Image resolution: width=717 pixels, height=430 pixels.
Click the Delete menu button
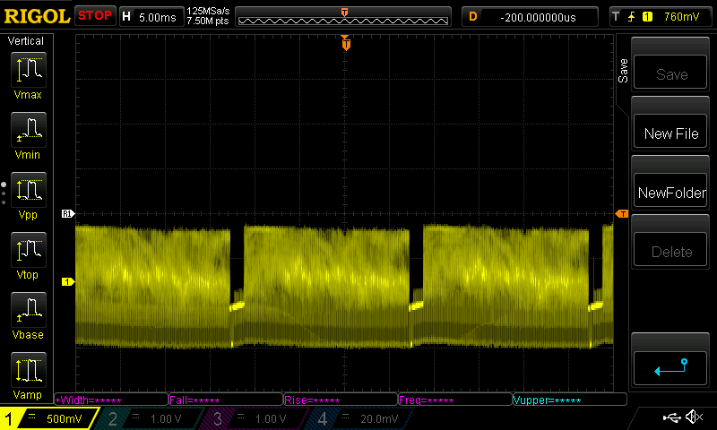click(670, 250)
